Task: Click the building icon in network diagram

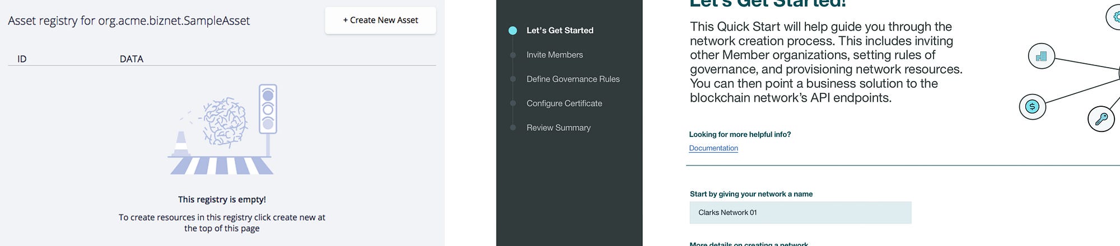Action: 1042,56
